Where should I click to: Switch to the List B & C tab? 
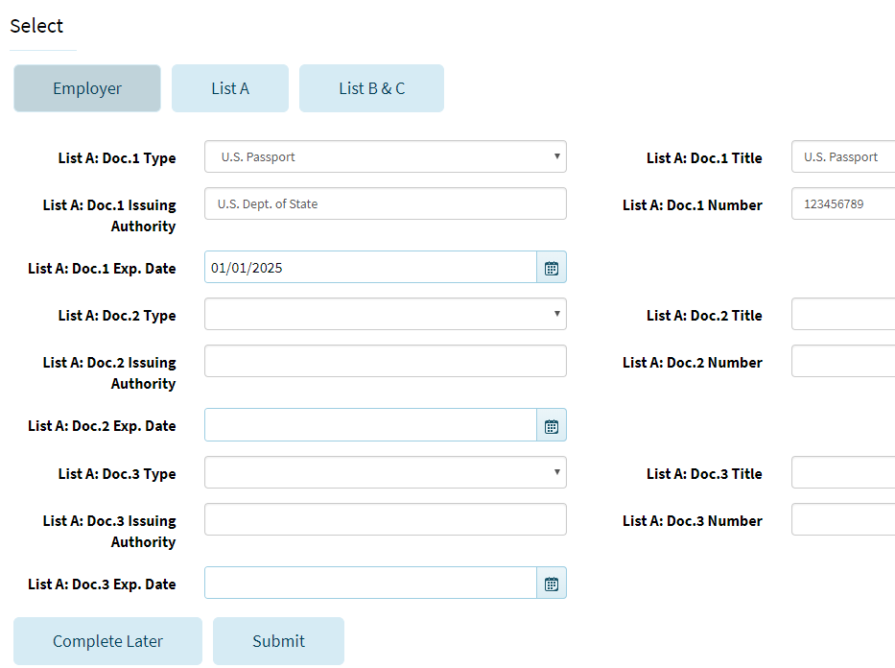371,88
